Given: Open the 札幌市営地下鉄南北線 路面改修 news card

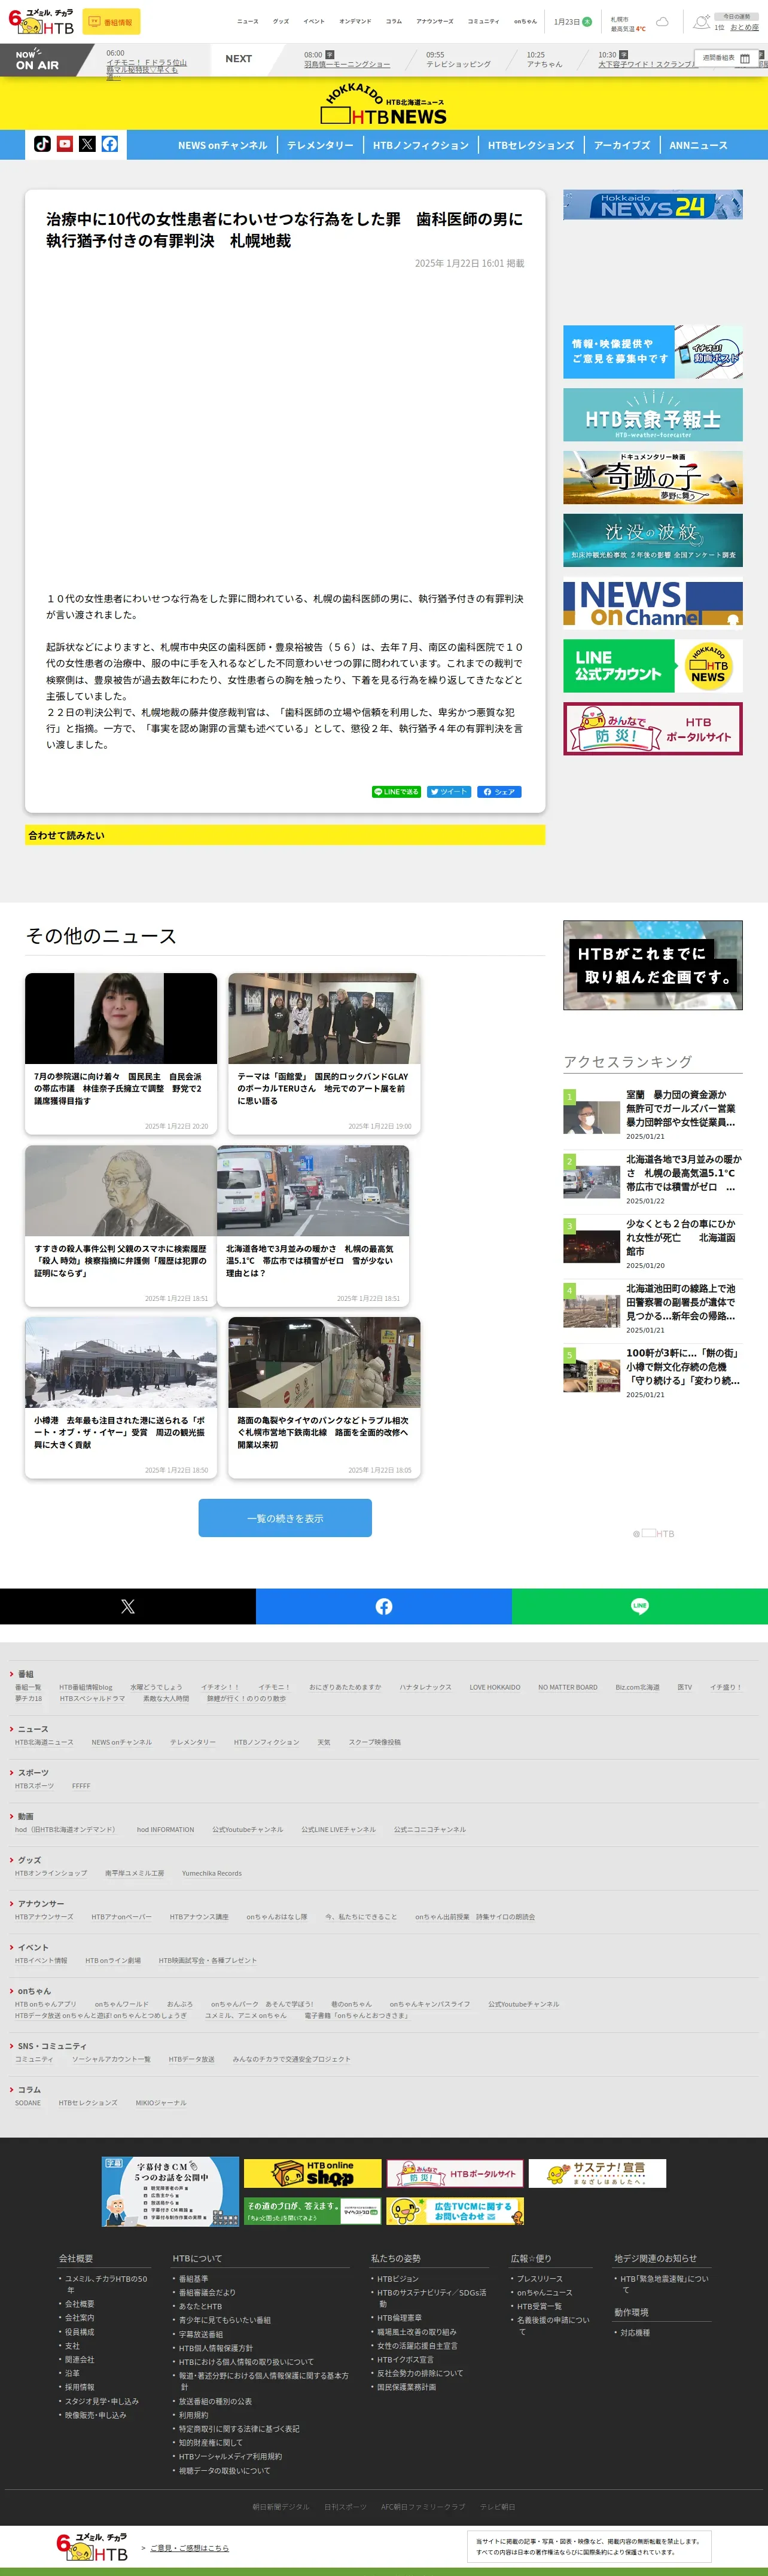Looking at the screenshot, I should click(324, 1397).
